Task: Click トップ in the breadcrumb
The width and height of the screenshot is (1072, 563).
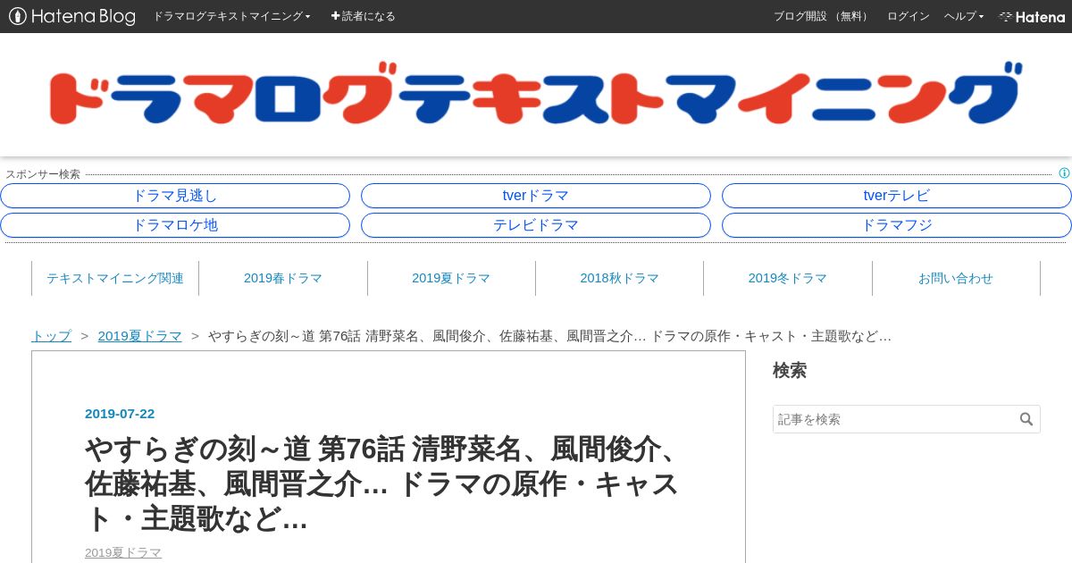Action: pyautogui.click(x=51, y=336)
